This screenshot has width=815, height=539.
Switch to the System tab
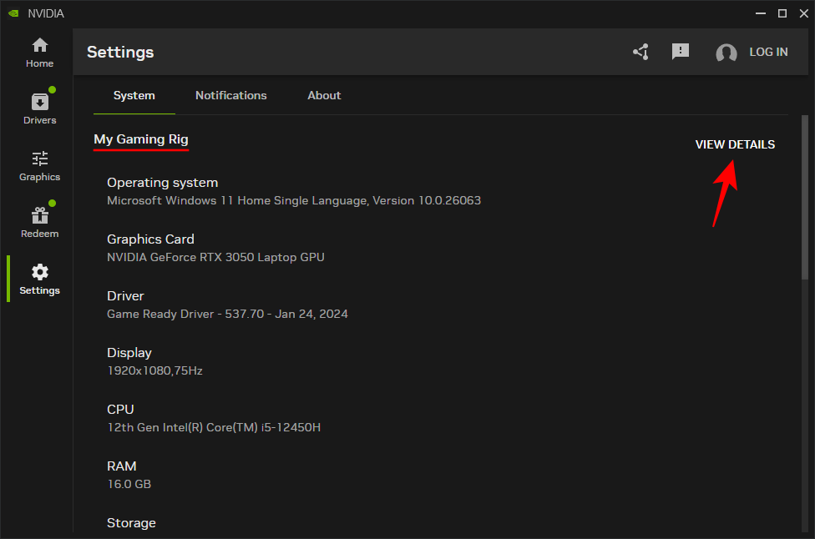(134, 96)
